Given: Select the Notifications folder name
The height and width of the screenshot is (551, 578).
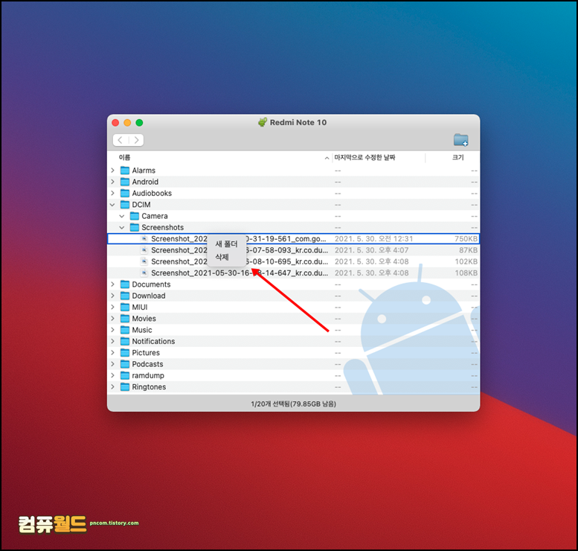Looking at the screenshot, I should pyautogui.click(x=153, y=342).
